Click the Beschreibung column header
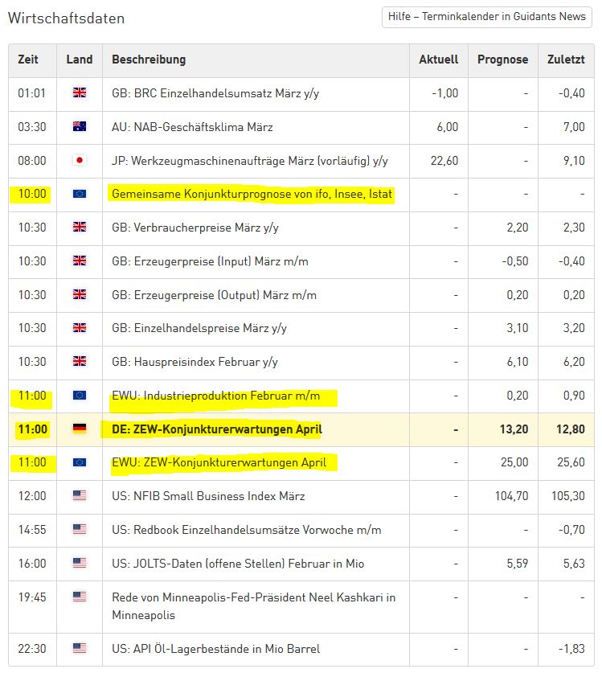 (x=149, y=59)
